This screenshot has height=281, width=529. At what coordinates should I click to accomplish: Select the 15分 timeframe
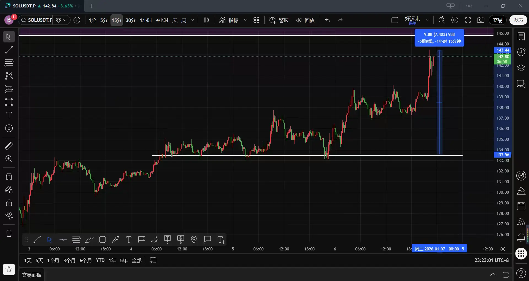point(117,20)
